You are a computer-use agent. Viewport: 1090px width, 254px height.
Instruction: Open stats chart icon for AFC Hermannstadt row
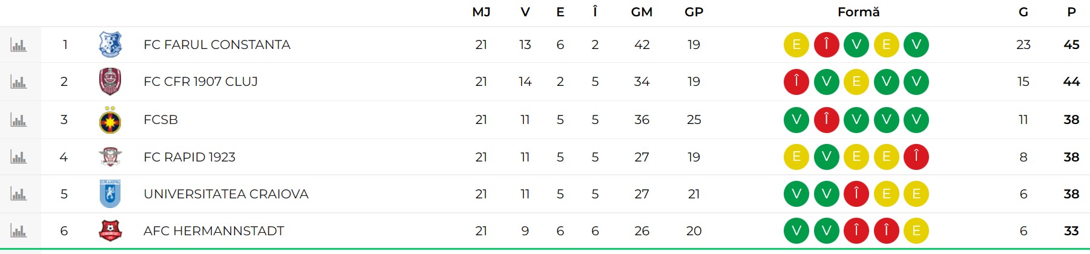coord(19,231)
